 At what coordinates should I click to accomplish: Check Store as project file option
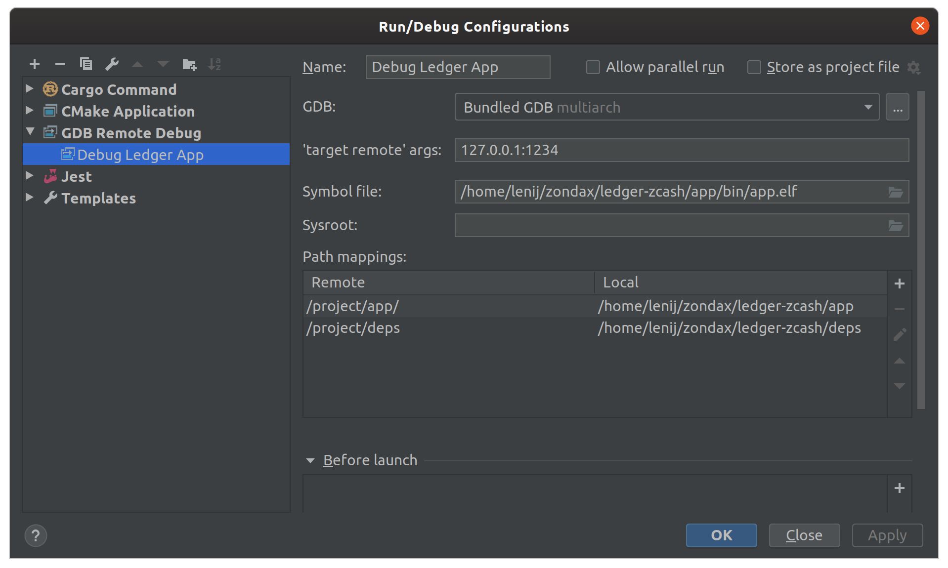(x=754, y=67)
